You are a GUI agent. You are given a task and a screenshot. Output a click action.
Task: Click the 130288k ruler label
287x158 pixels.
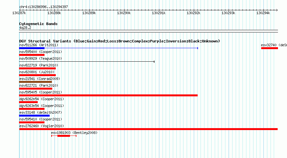[54, 13]
